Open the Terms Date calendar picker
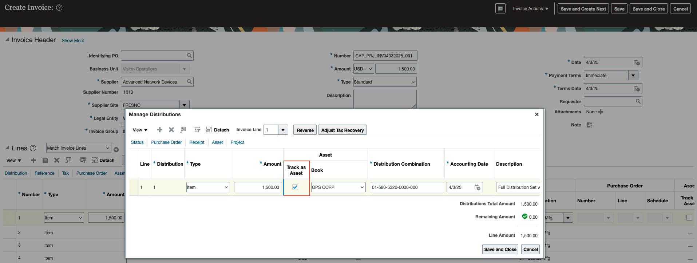The width and height of the screenshot is (697, 263). (637, 89)
